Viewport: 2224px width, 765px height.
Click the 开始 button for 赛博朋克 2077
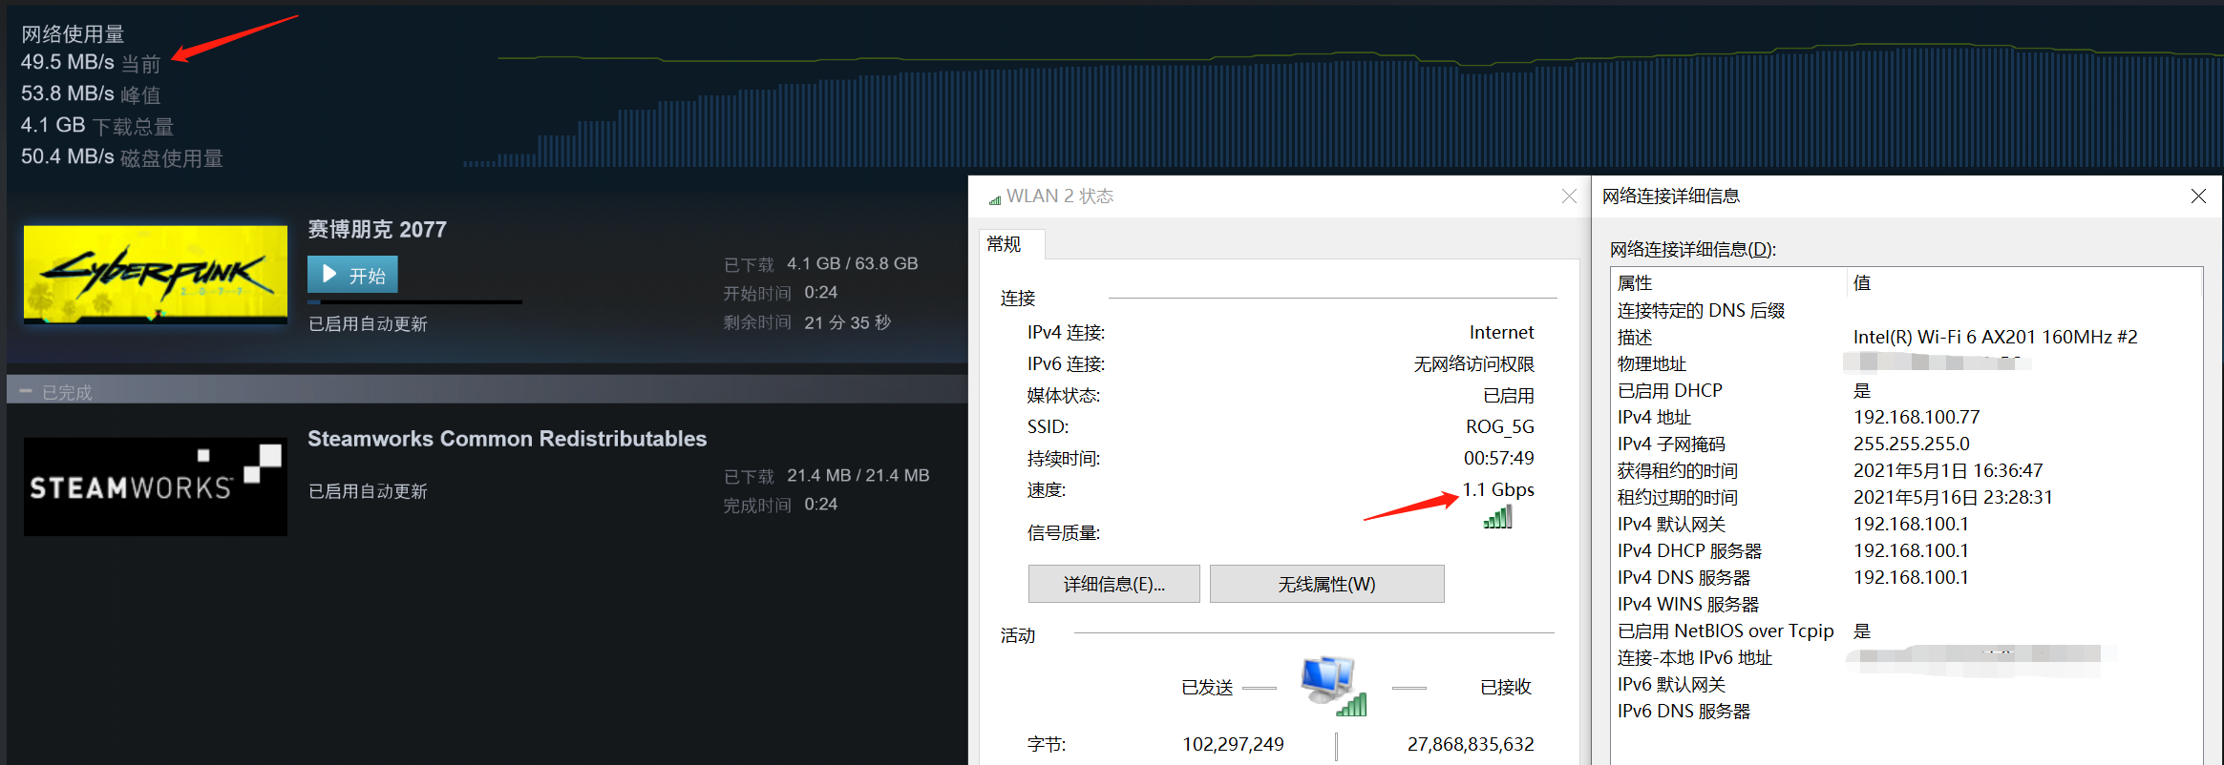[352, 275]
